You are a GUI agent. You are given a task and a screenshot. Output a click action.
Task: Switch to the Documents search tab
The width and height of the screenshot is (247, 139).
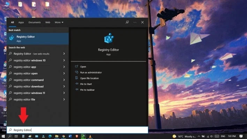[35, 22]
